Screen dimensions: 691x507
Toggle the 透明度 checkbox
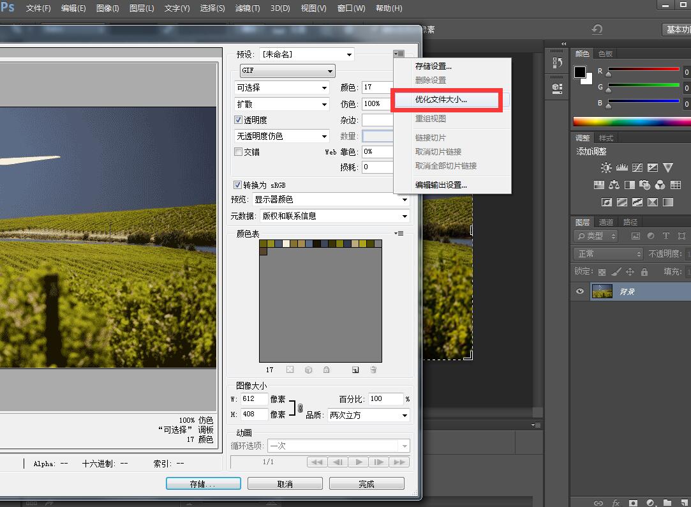click(239, 119)
